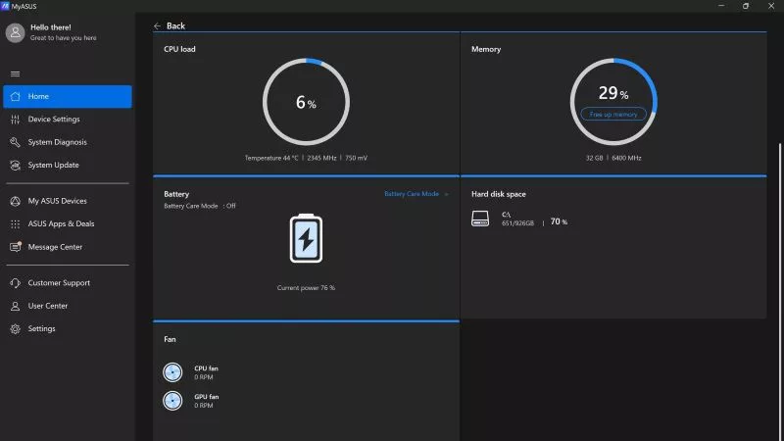Click the 'Battery Care Mode : Off' status
The width and height of the screenshot is (784, 441).
point(200,206)
